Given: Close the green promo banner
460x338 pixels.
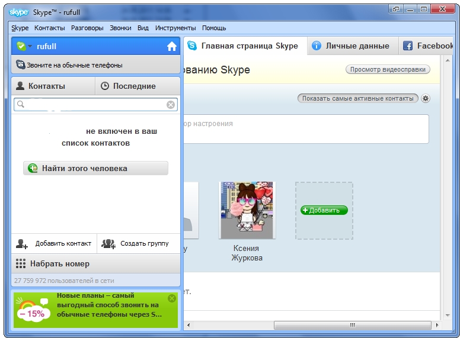Looking at the screenshot, I should 172,298.
